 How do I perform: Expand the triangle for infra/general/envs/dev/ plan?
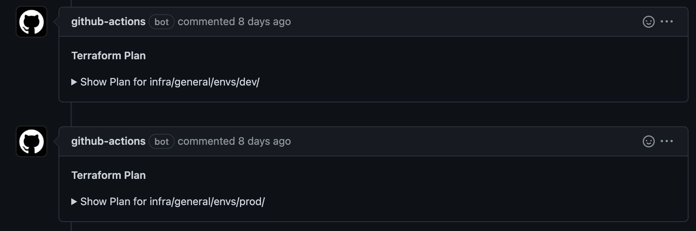pyautogui.click(x=74, y=82)
